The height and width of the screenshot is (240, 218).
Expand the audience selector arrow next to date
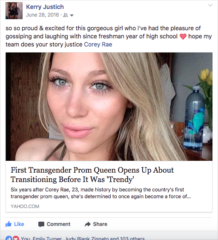(x=72, y=15)
